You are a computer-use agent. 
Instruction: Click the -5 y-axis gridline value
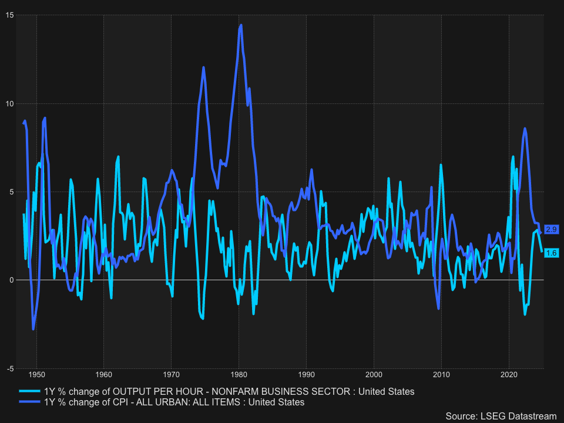11,367
